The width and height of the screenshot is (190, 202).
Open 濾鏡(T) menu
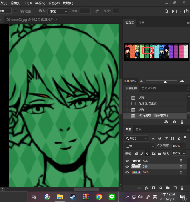click(16, 3)
